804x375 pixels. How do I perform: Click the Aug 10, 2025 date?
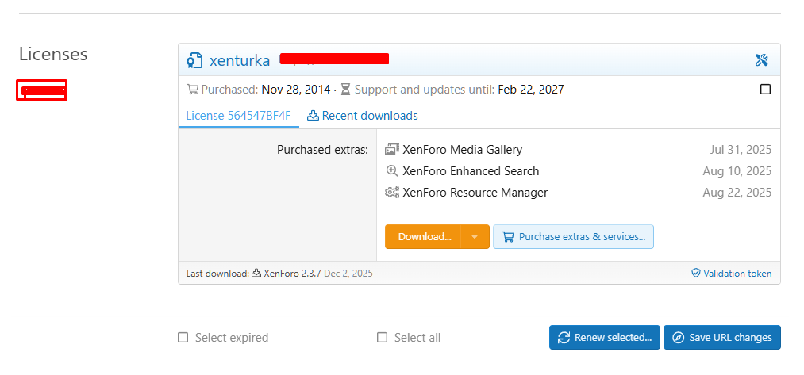pos(737,171)
